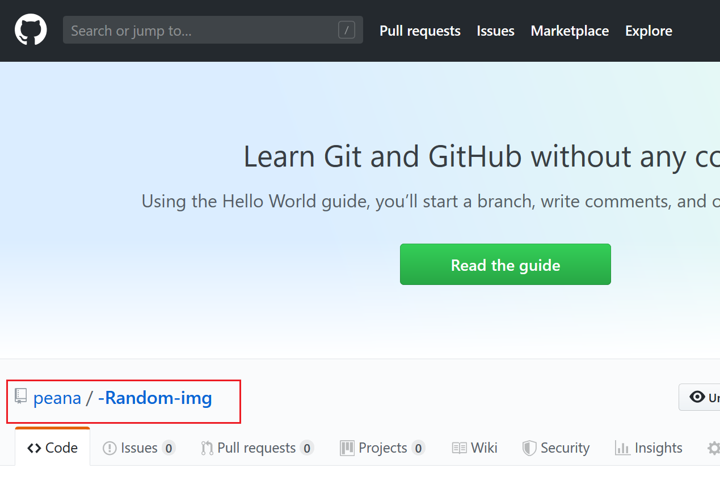Click the slash shortcut key icon in search
Screen dimensions: 720x494
(347, 30)
